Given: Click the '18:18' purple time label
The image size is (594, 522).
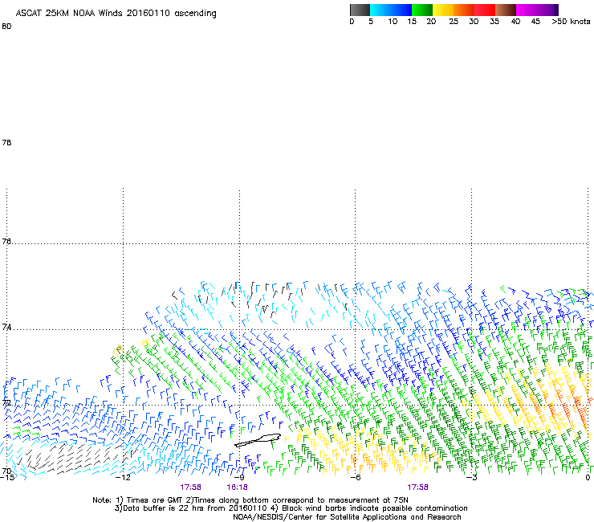Looking at the screenshot, I should tap(237, 487).
